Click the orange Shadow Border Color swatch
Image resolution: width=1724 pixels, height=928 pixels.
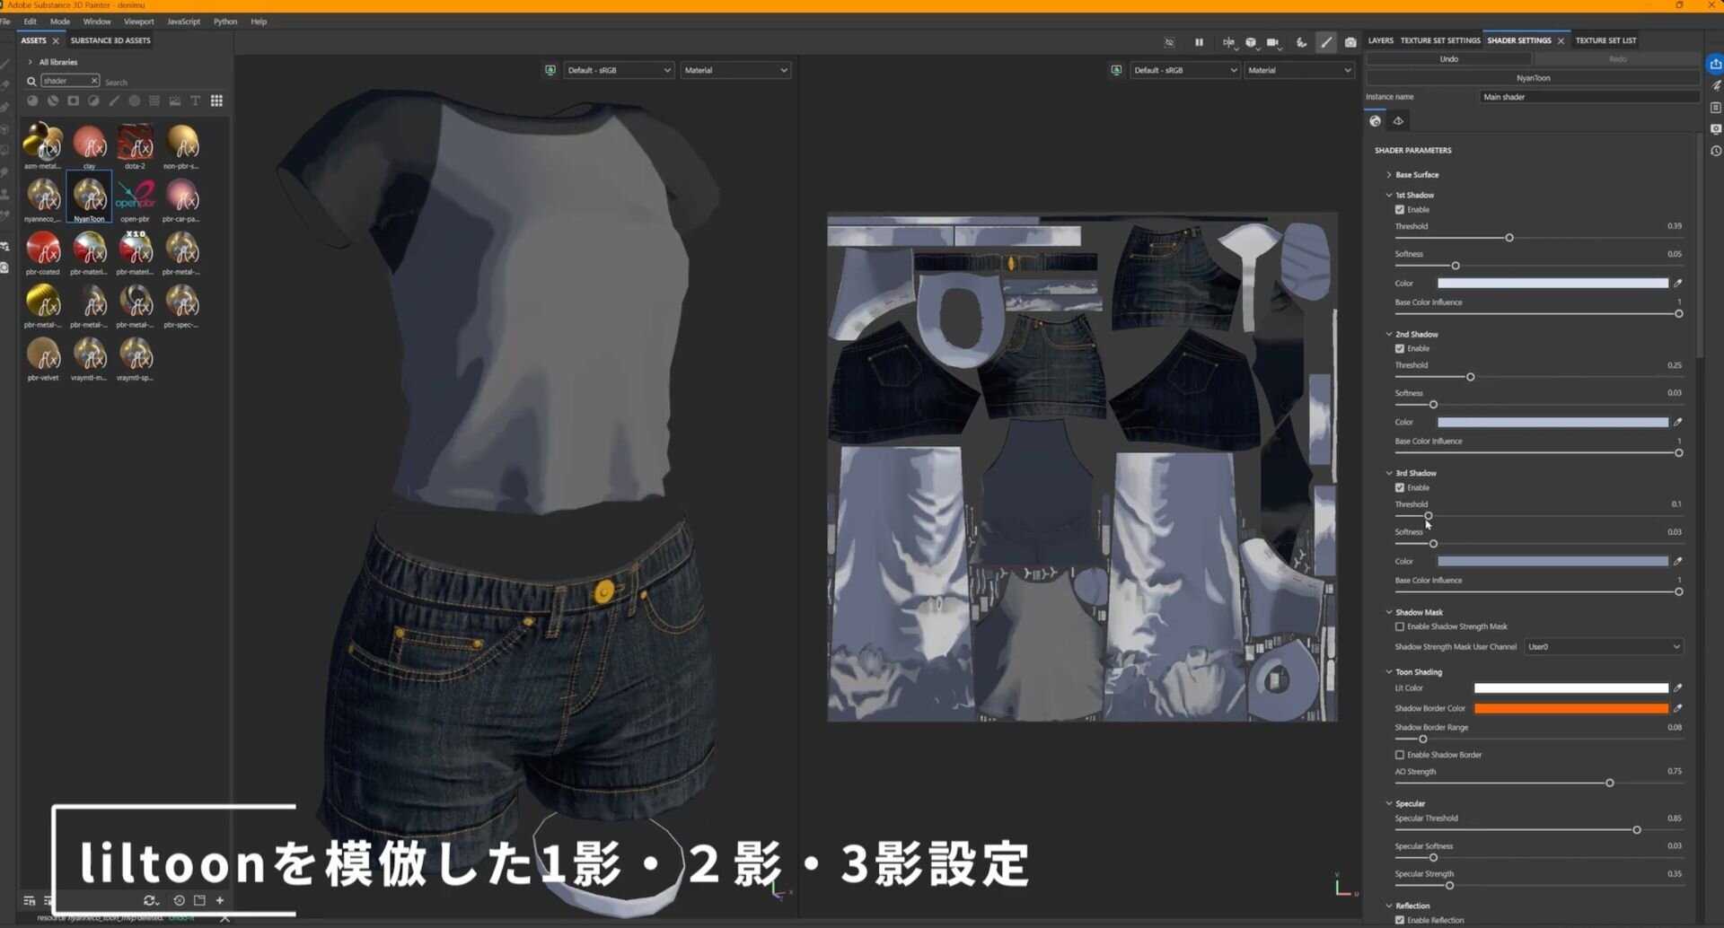coord(1571,709)
